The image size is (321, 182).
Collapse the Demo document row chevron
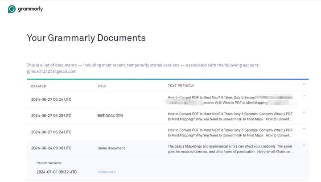pos(304,145)
